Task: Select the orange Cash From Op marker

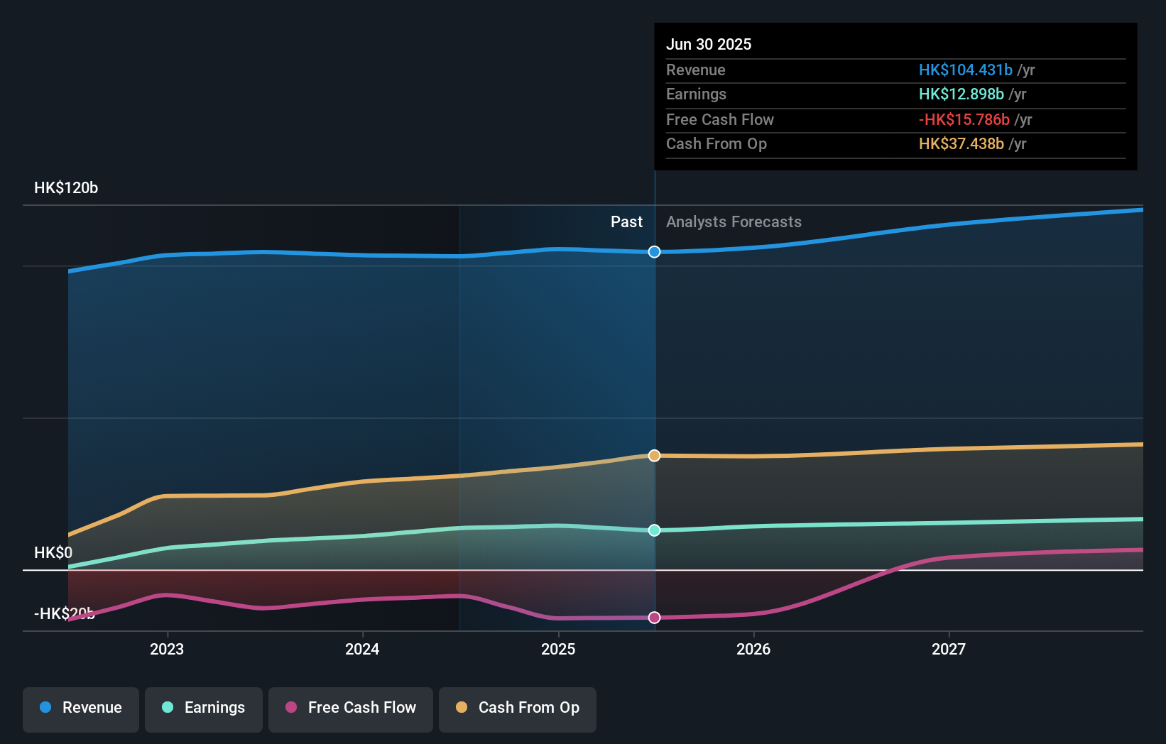Action: click(654, 456)
